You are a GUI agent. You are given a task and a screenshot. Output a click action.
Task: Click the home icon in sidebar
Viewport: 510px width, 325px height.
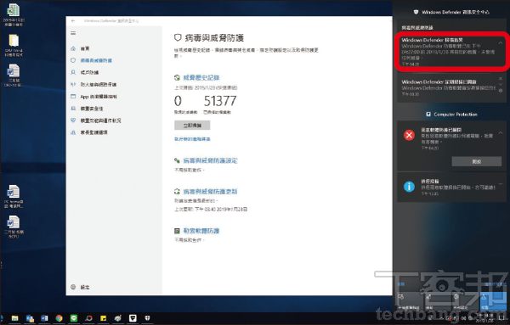[x=73, y=48]
